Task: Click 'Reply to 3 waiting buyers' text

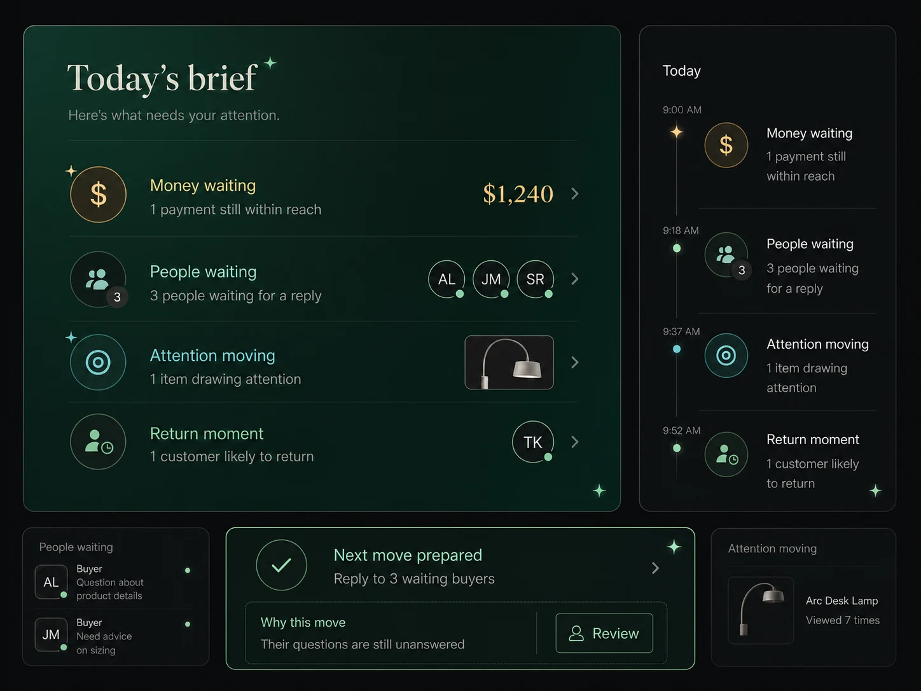Action: pyautogui.click(x=414, y=578)
